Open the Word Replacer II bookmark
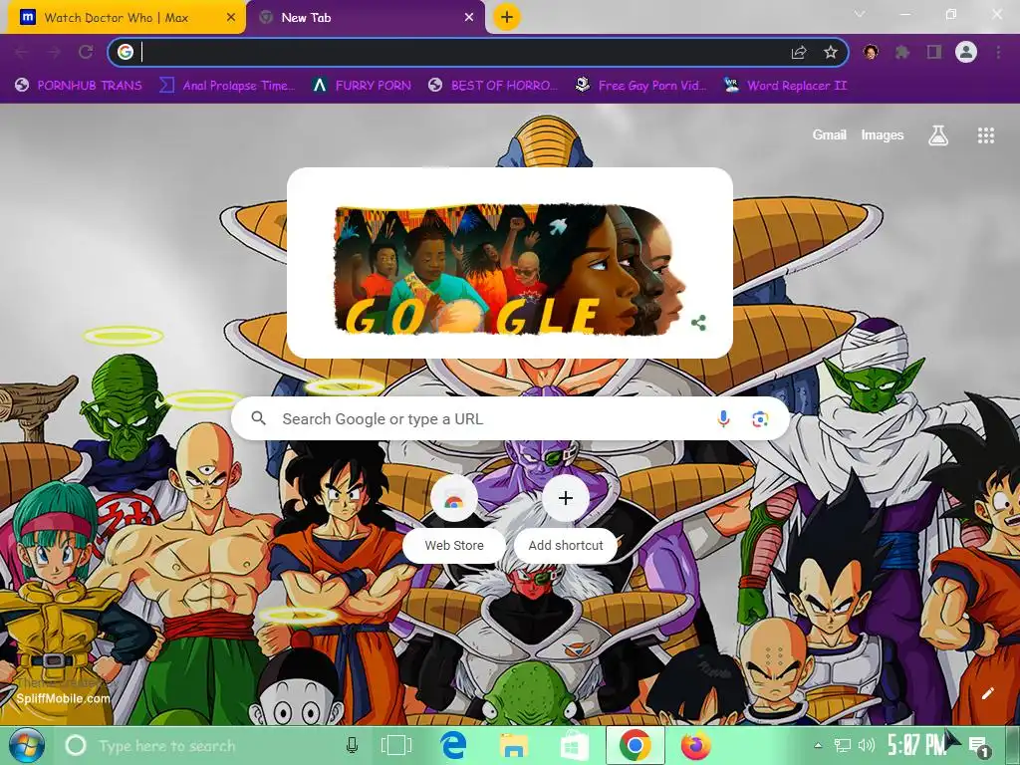The width and height of the screenshot is (1020, 765). [785, 86]
